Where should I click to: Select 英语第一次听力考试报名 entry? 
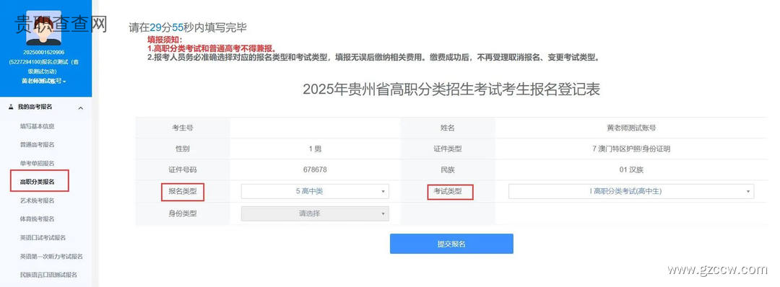click(51, 256)
